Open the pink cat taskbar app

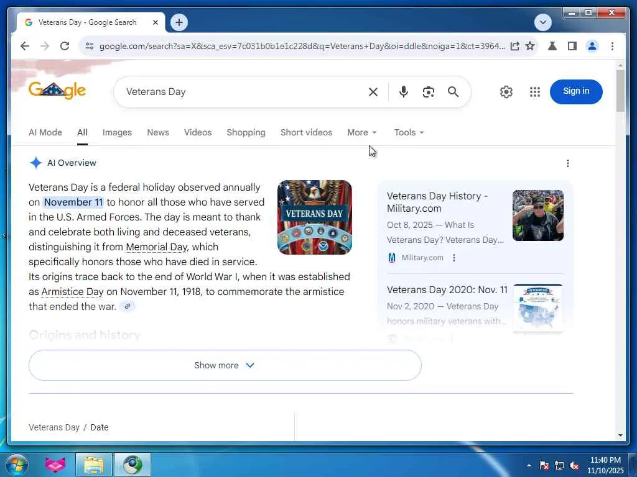(x=55, y=465)
